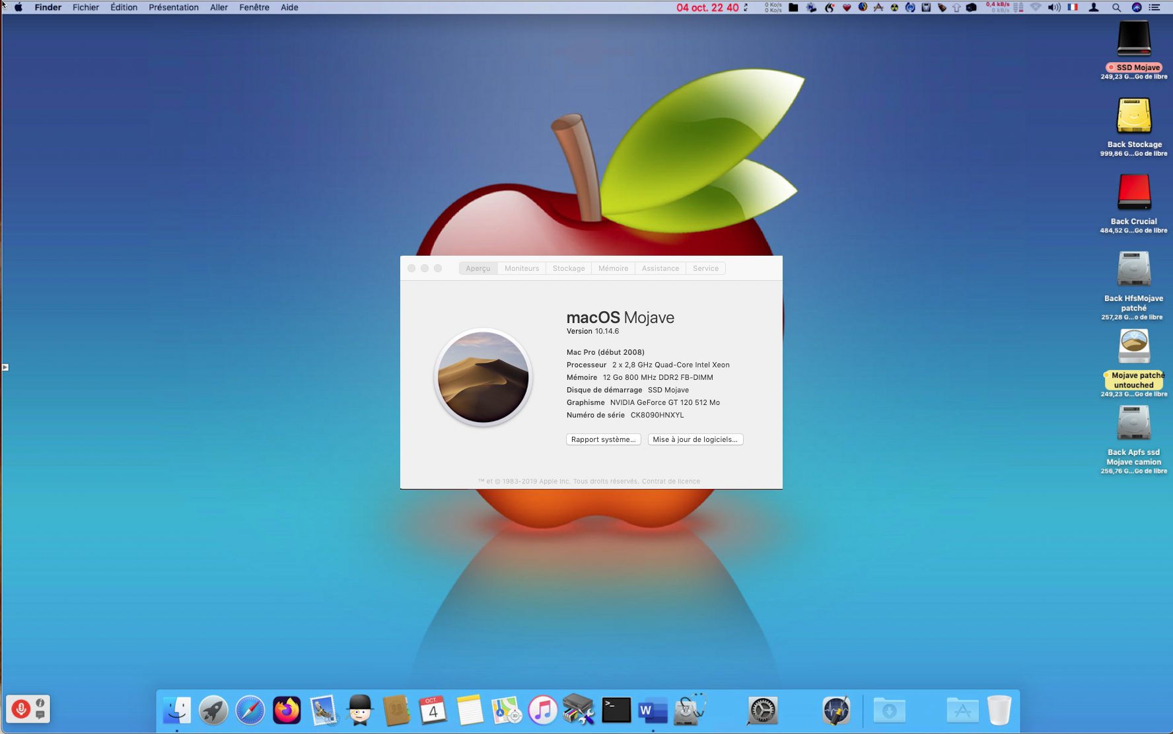Viewport: 1173px width, 734px height.
Task: Launch Microsoft Word from Dock
Action: pyautogui.click(x=653, y=710)
